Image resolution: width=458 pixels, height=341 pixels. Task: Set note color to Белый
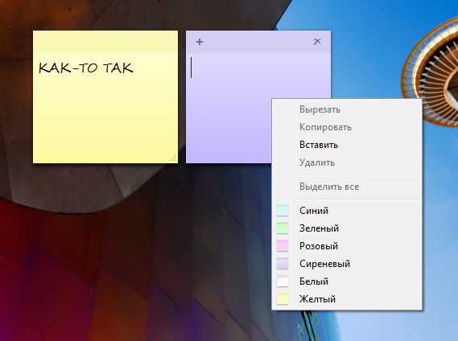[x=347, y=281]
